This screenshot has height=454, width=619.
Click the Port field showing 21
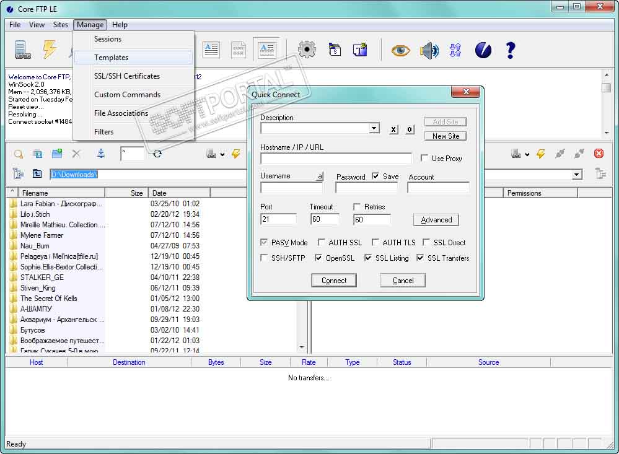278,219
